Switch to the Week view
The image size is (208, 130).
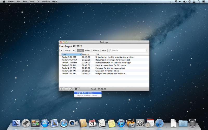click(x=87, y=50)
